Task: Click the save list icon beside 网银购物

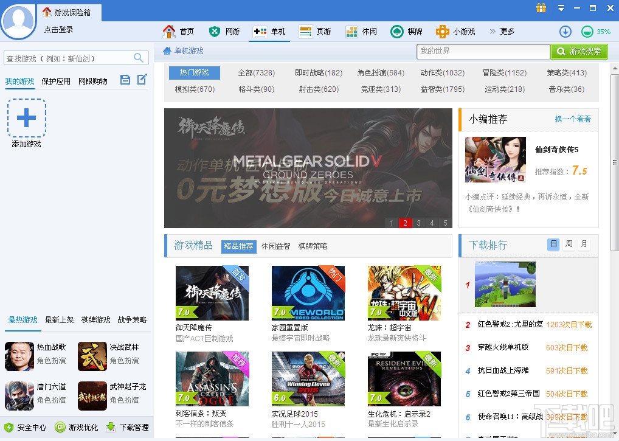Action: [x=125, y=80]
